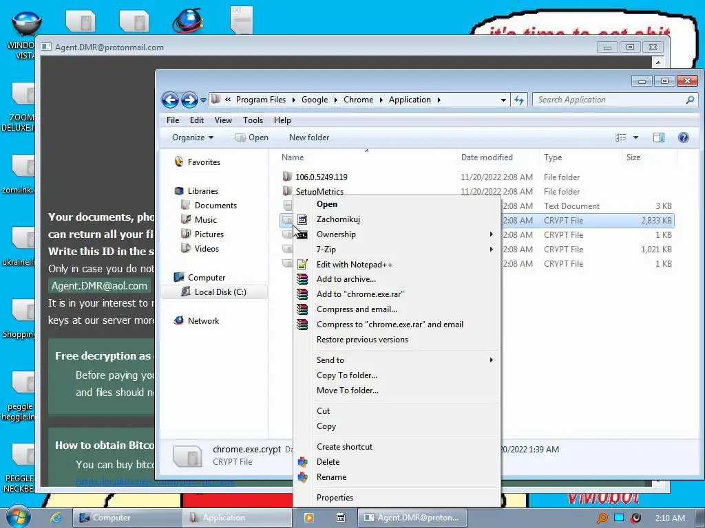This screenshot has height=528, width=705.
Task: Click the search magnifier icon
Action: (x=690, y=100)
